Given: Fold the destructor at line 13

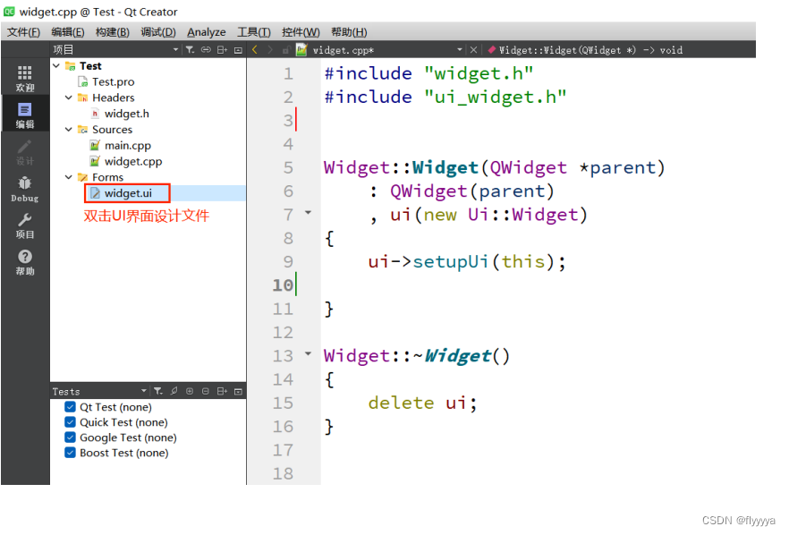Looking at the screenshot, I should [308, 353].
